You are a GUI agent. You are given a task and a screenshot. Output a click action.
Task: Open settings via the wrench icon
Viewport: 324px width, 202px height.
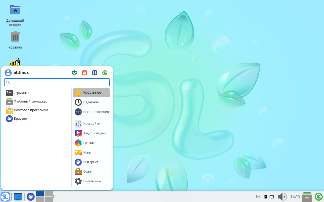(x=74, y=72)
